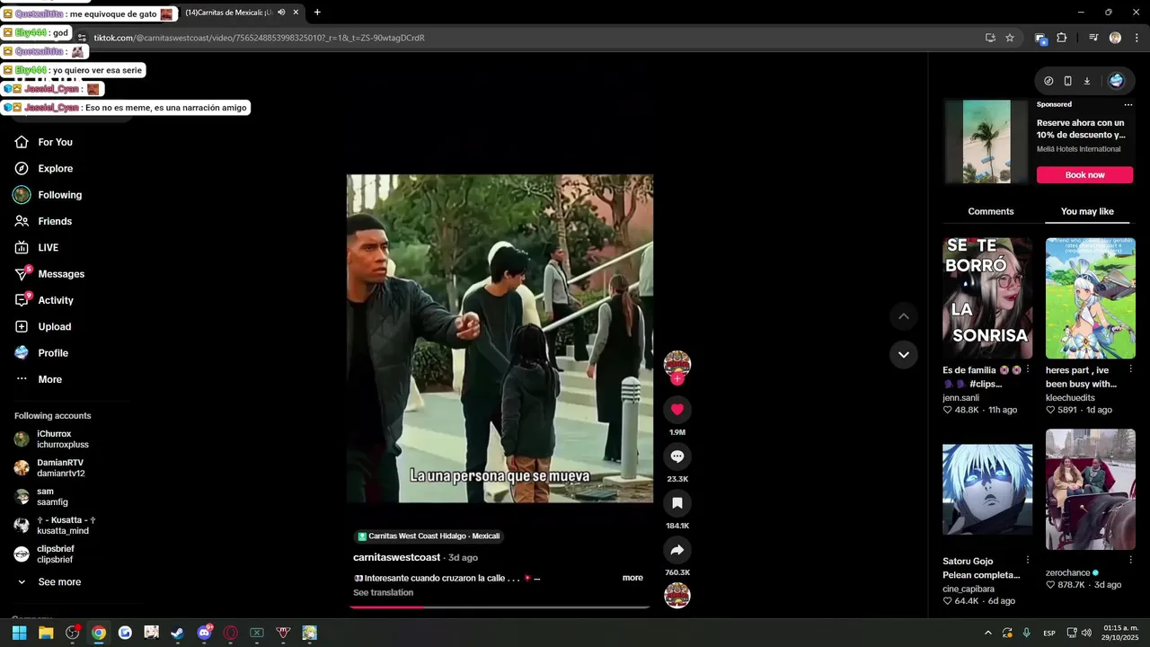Click the playing video area

[500, 339]
